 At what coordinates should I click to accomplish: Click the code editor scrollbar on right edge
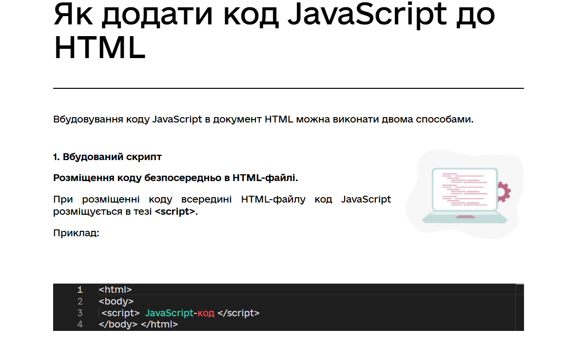coord(520,307)
